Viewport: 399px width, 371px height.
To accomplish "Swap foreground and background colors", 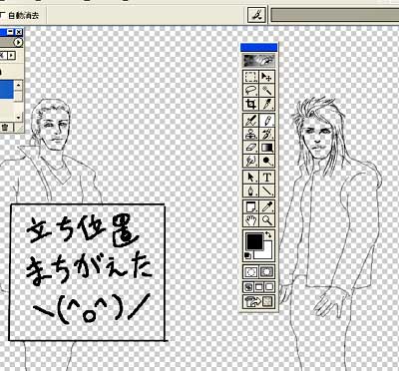I will coord(268,234).
